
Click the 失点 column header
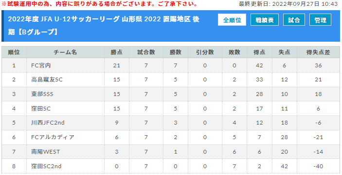(285, 52)
